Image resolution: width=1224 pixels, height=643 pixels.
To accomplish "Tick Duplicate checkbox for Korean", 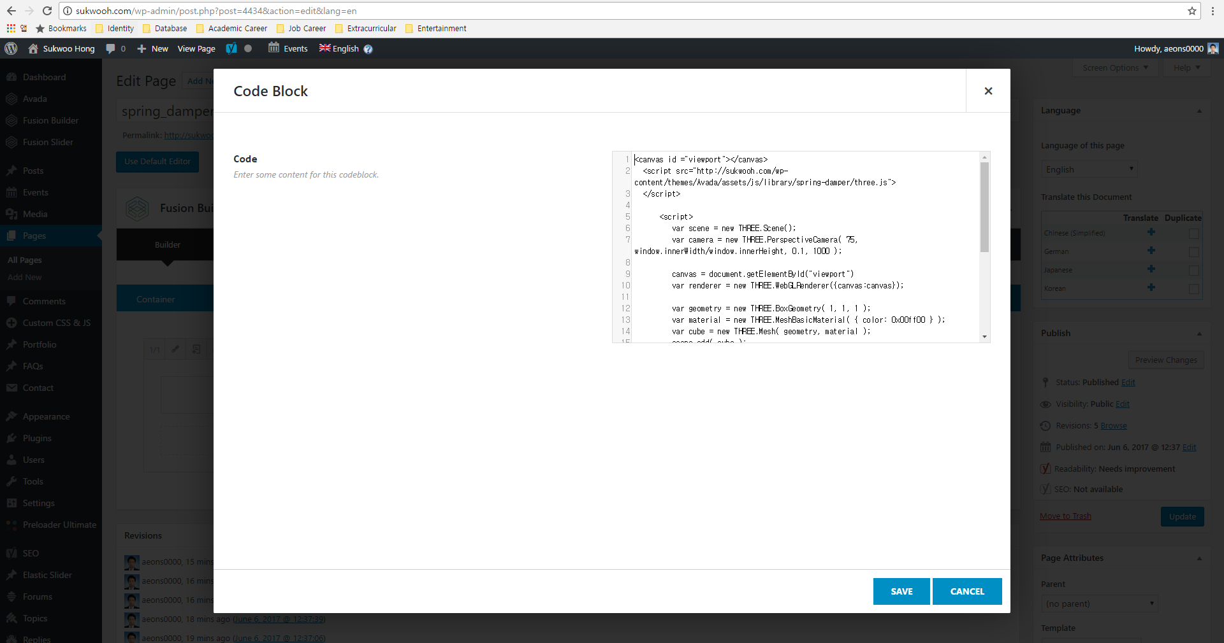I will coord(1194,289).
